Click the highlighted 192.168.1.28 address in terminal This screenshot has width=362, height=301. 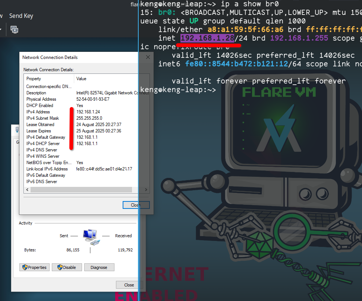pyautogui.click(x=207, y=38)
